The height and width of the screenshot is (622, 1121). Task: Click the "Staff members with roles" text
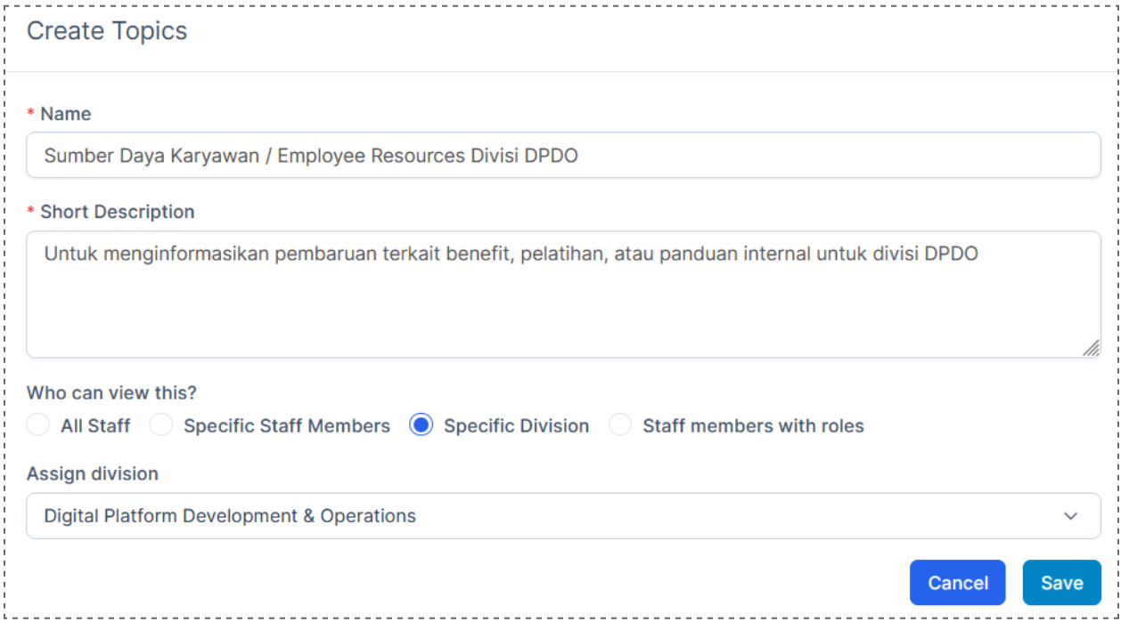coord(753,426)
